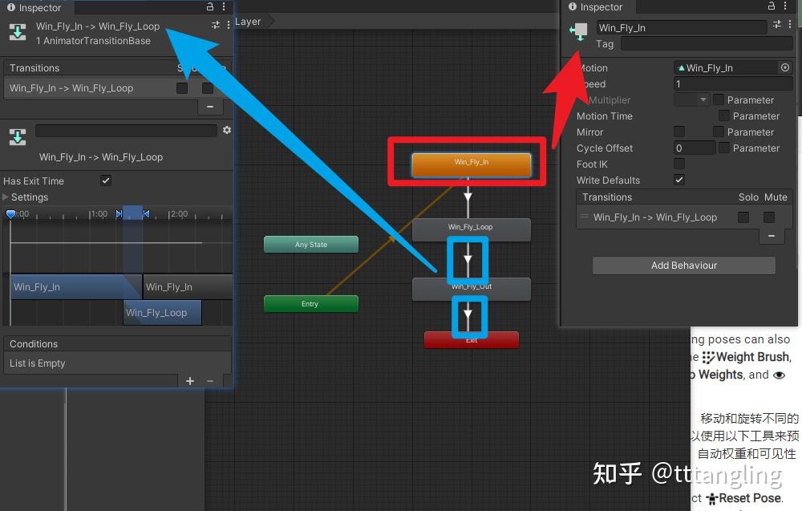
Task: Open preset selector for Win_Fly_In state
Action: 777,24
